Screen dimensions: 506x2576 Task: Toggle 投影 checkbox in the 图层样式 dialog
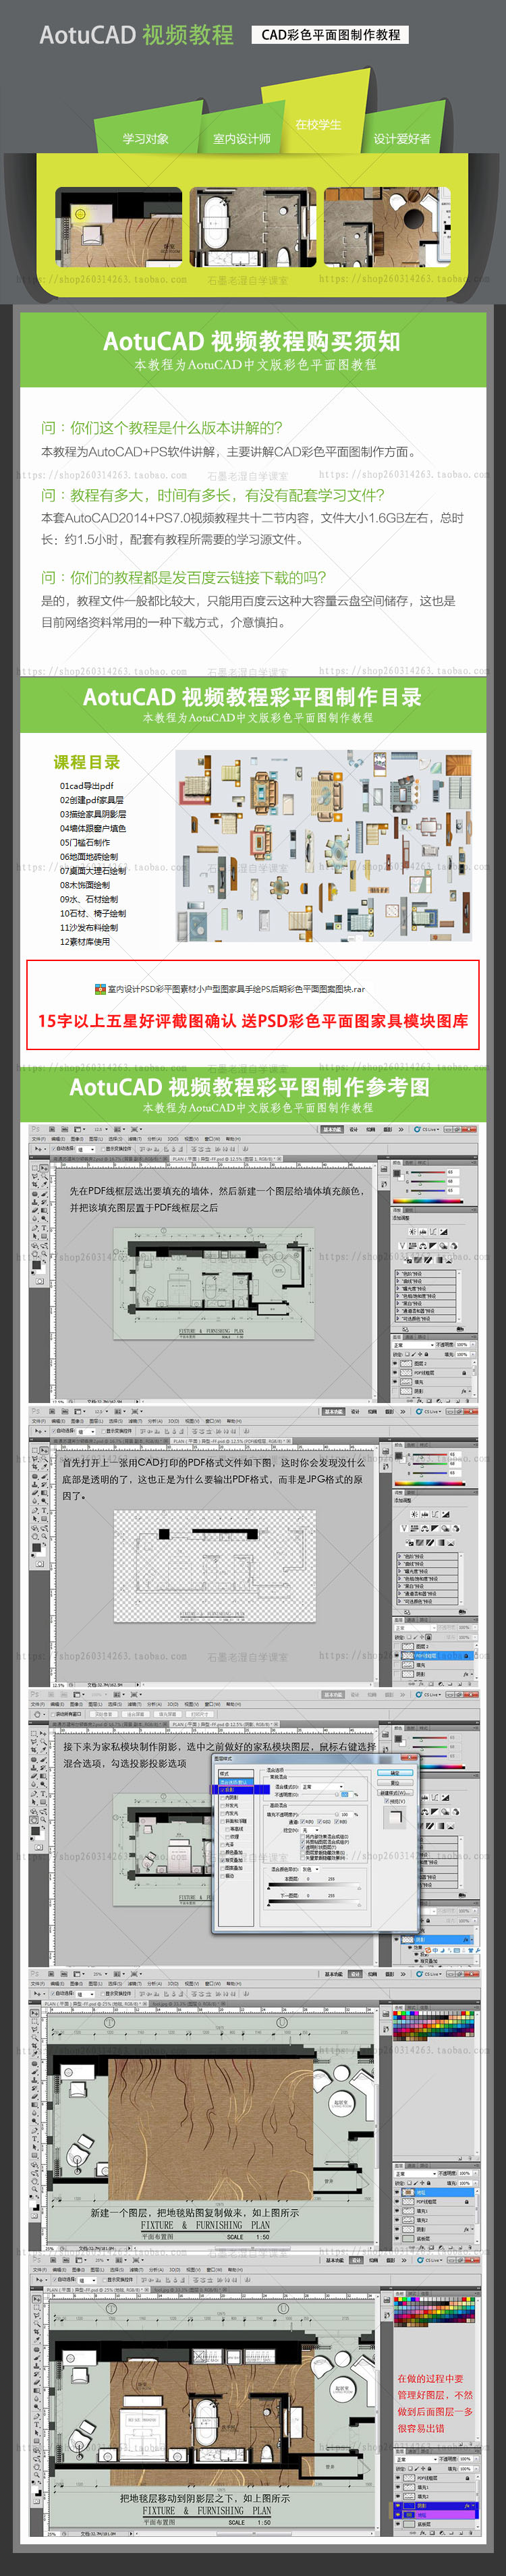[x=222, y=1790]
